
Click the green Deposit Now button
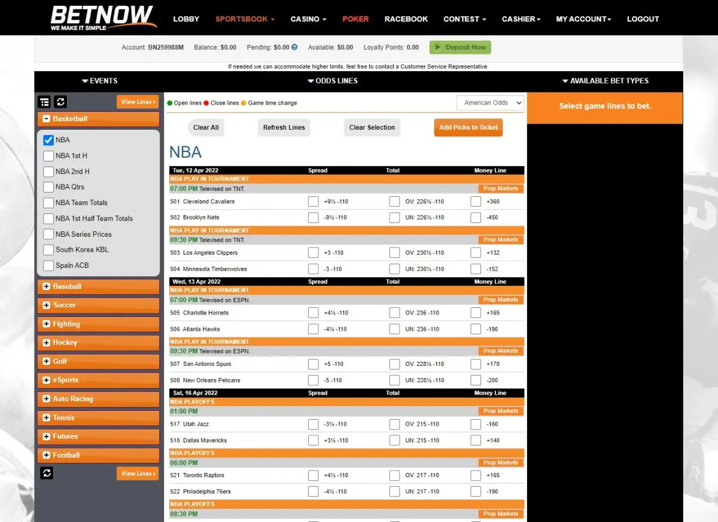pos(460,47)
